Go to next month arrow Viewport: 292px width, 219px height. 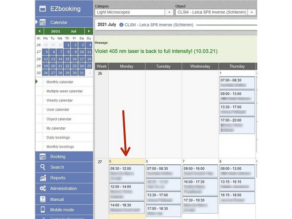click(89, 31)
